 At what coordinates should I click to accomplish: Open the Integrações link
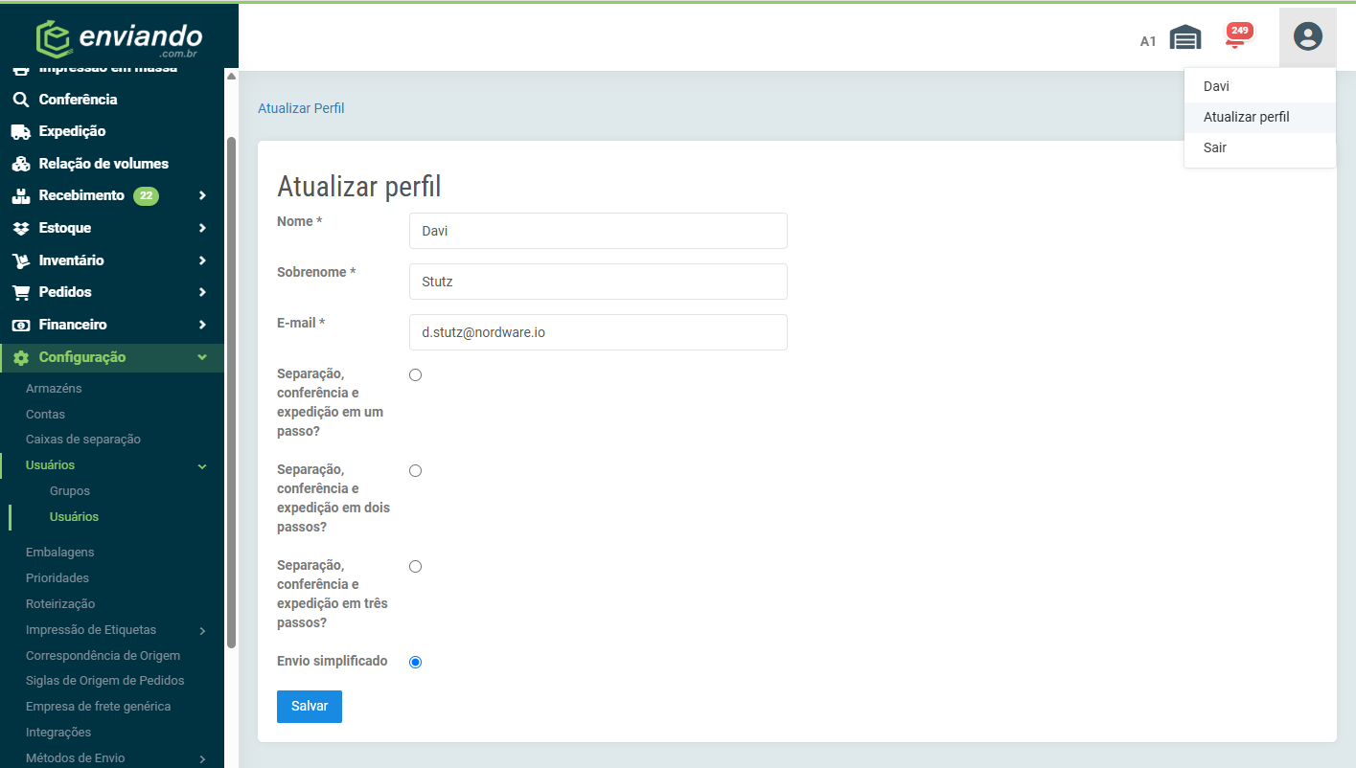58,733
